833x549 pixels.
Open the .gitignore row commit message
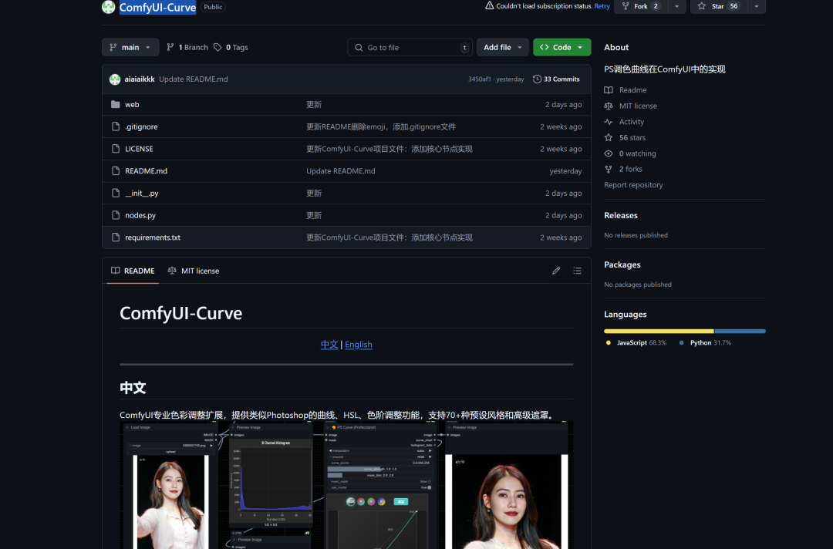381,126
